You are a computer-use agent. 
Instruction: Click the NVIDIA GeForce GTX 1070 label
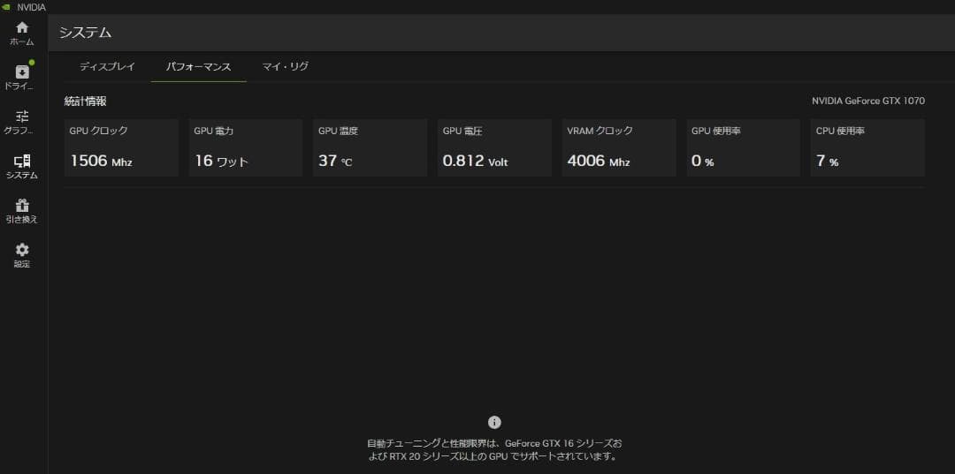click(868, 101)
